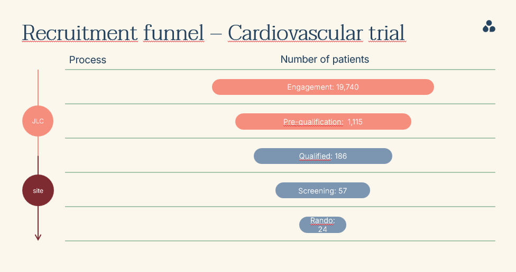
Task: Click the three-circle logo icon
Action: pos(489,27)
